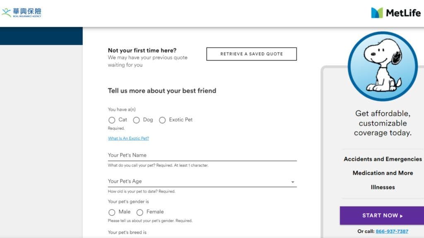Select the Cat radio button
The image size is (424, 238).
pos(112,120)
